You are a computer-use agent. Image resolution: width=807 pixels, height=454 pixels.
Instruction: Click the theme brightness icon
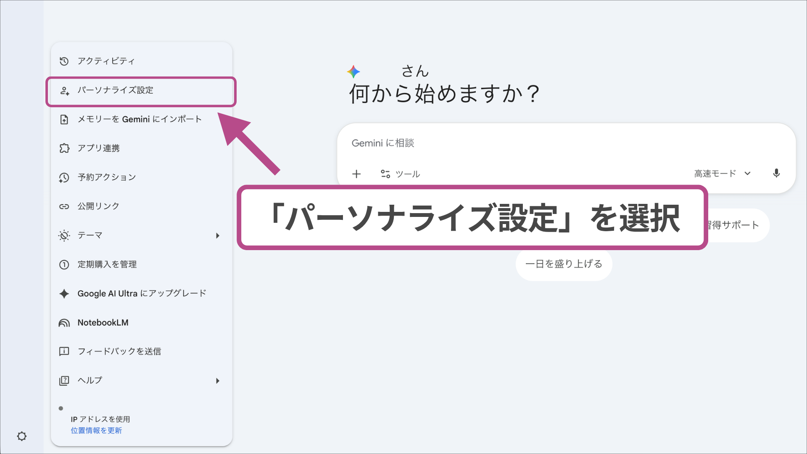(x=64, y=235)
